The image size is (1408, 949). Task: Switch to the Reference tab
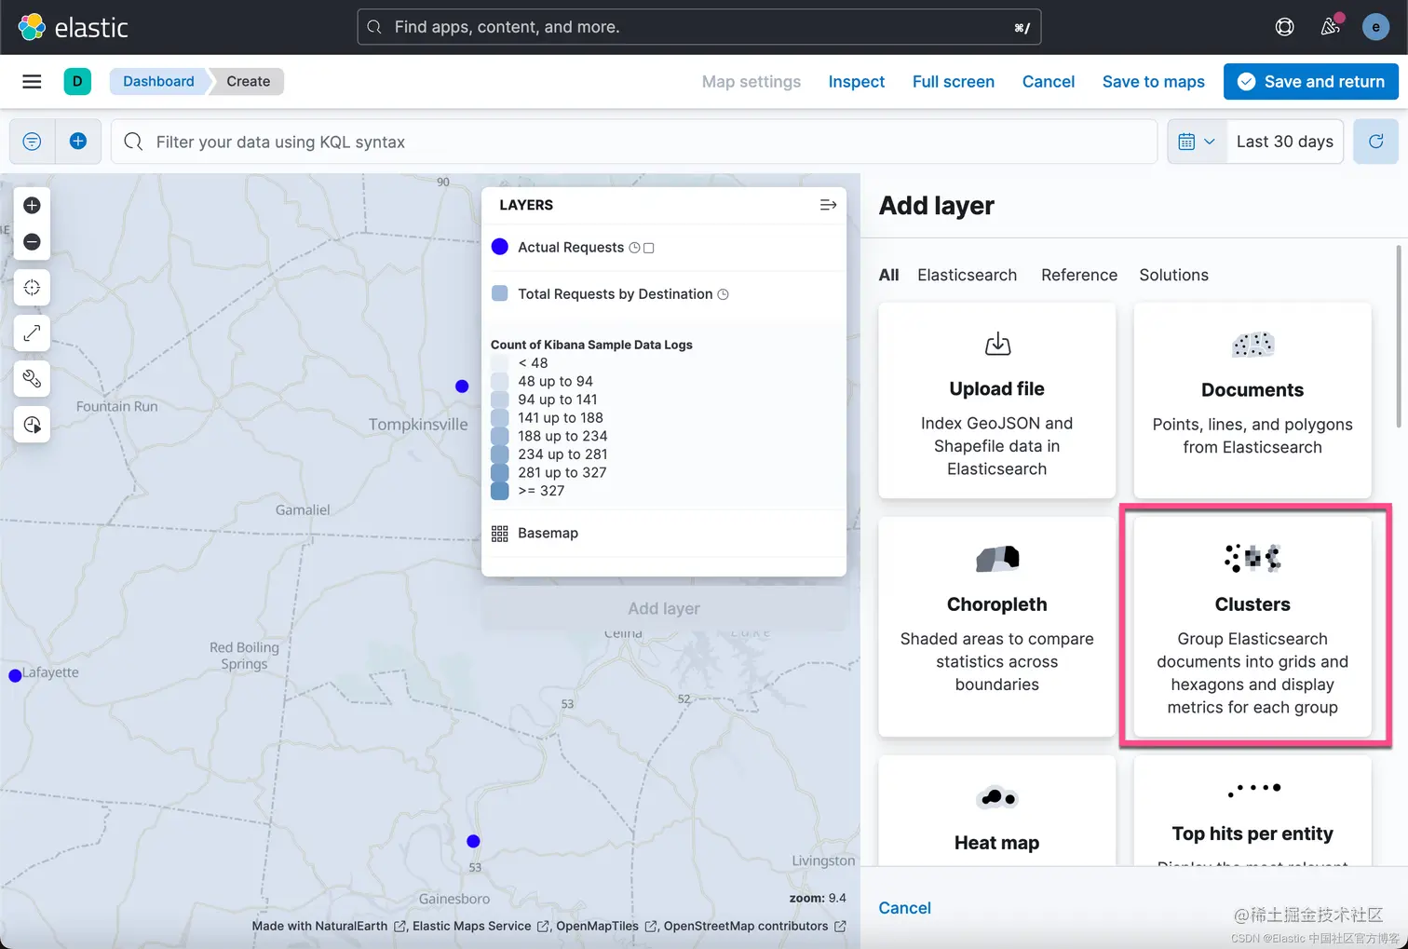coord(1079,275)
